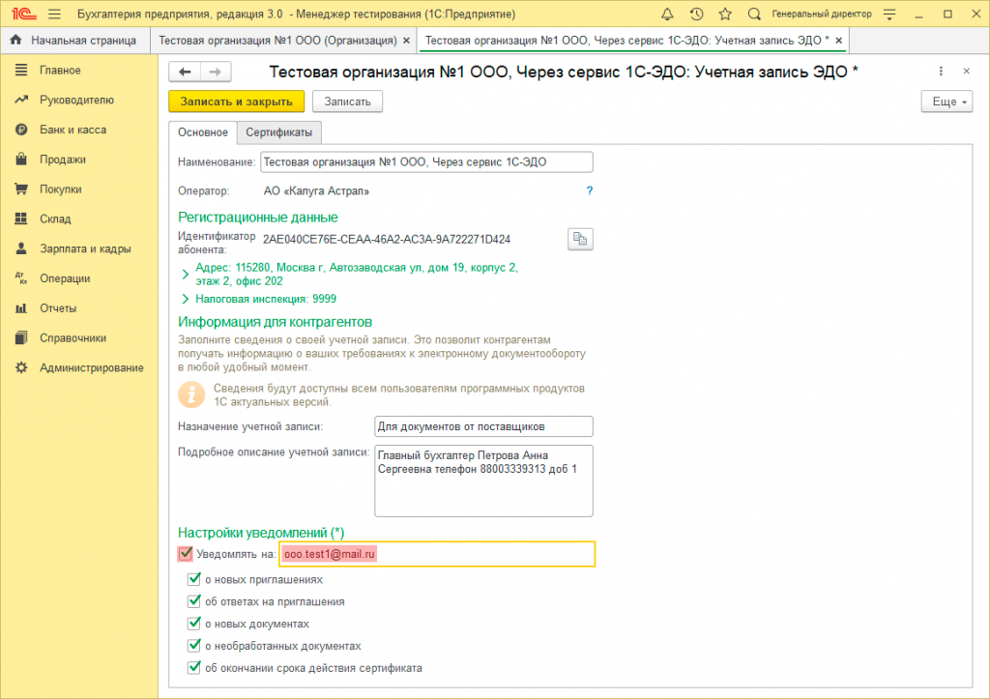Screen dimensions: 990x699
Task: Open service settings lines icon in title bar
Action: tap(889, 14)
